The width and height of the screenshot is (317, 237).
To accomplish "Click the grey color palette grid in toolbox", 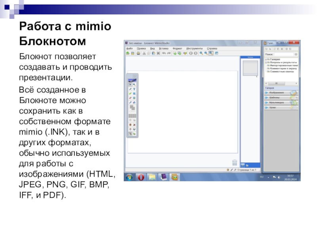I will (132, 116).
